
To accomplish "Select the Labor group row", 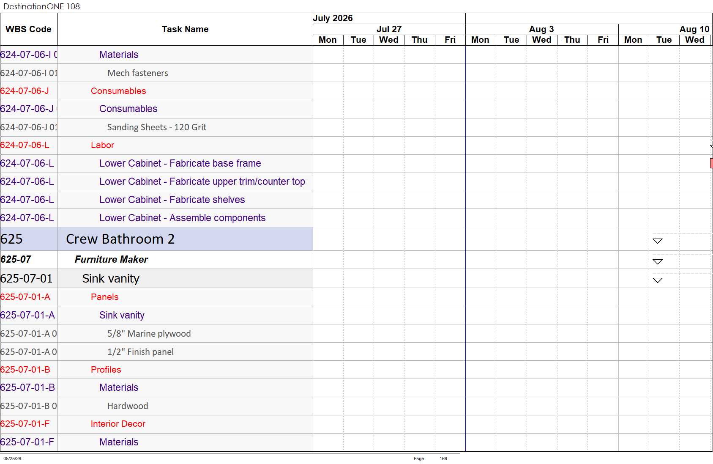I will click(x=156, y=145).
